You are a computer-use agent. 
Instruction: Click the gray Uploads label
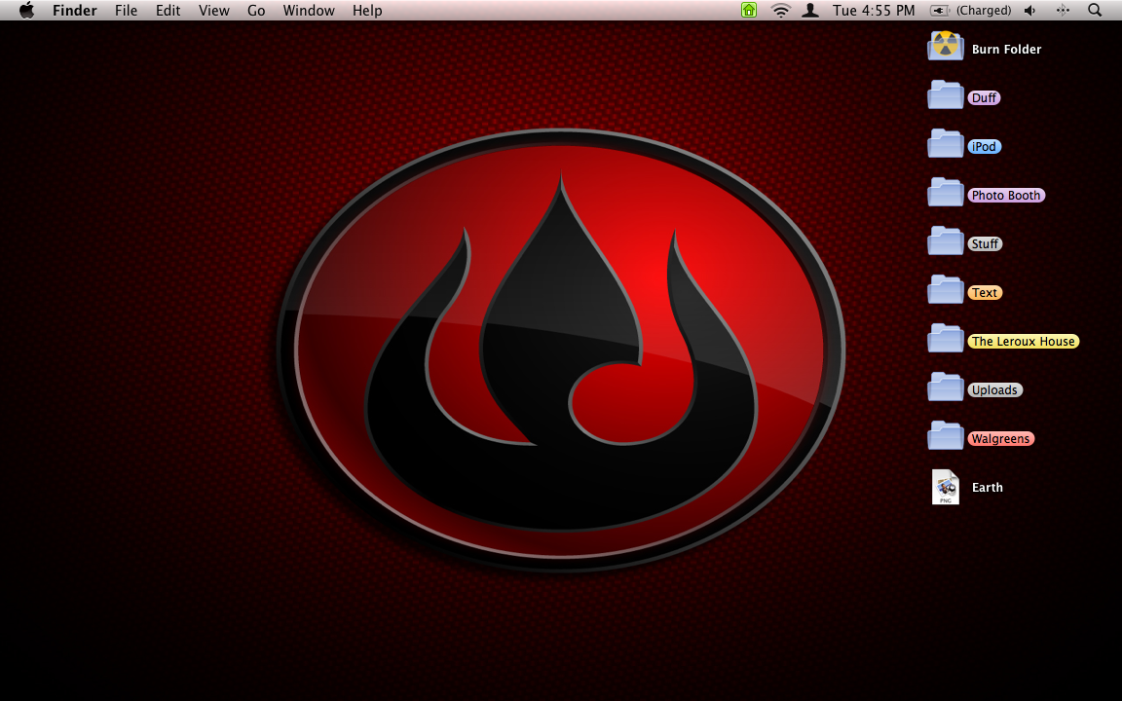click(x=994, y=389)
